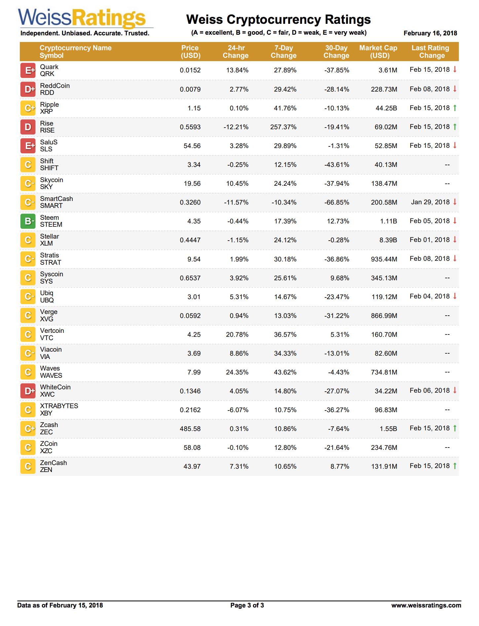Click the Market Cap (USD) column header
This screenshot has width=479, height=626.
[x=379, y=52]
